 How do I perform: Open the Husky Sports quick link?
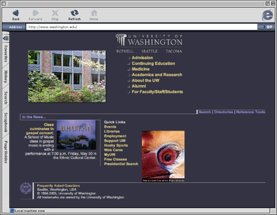tap(116, 145)
